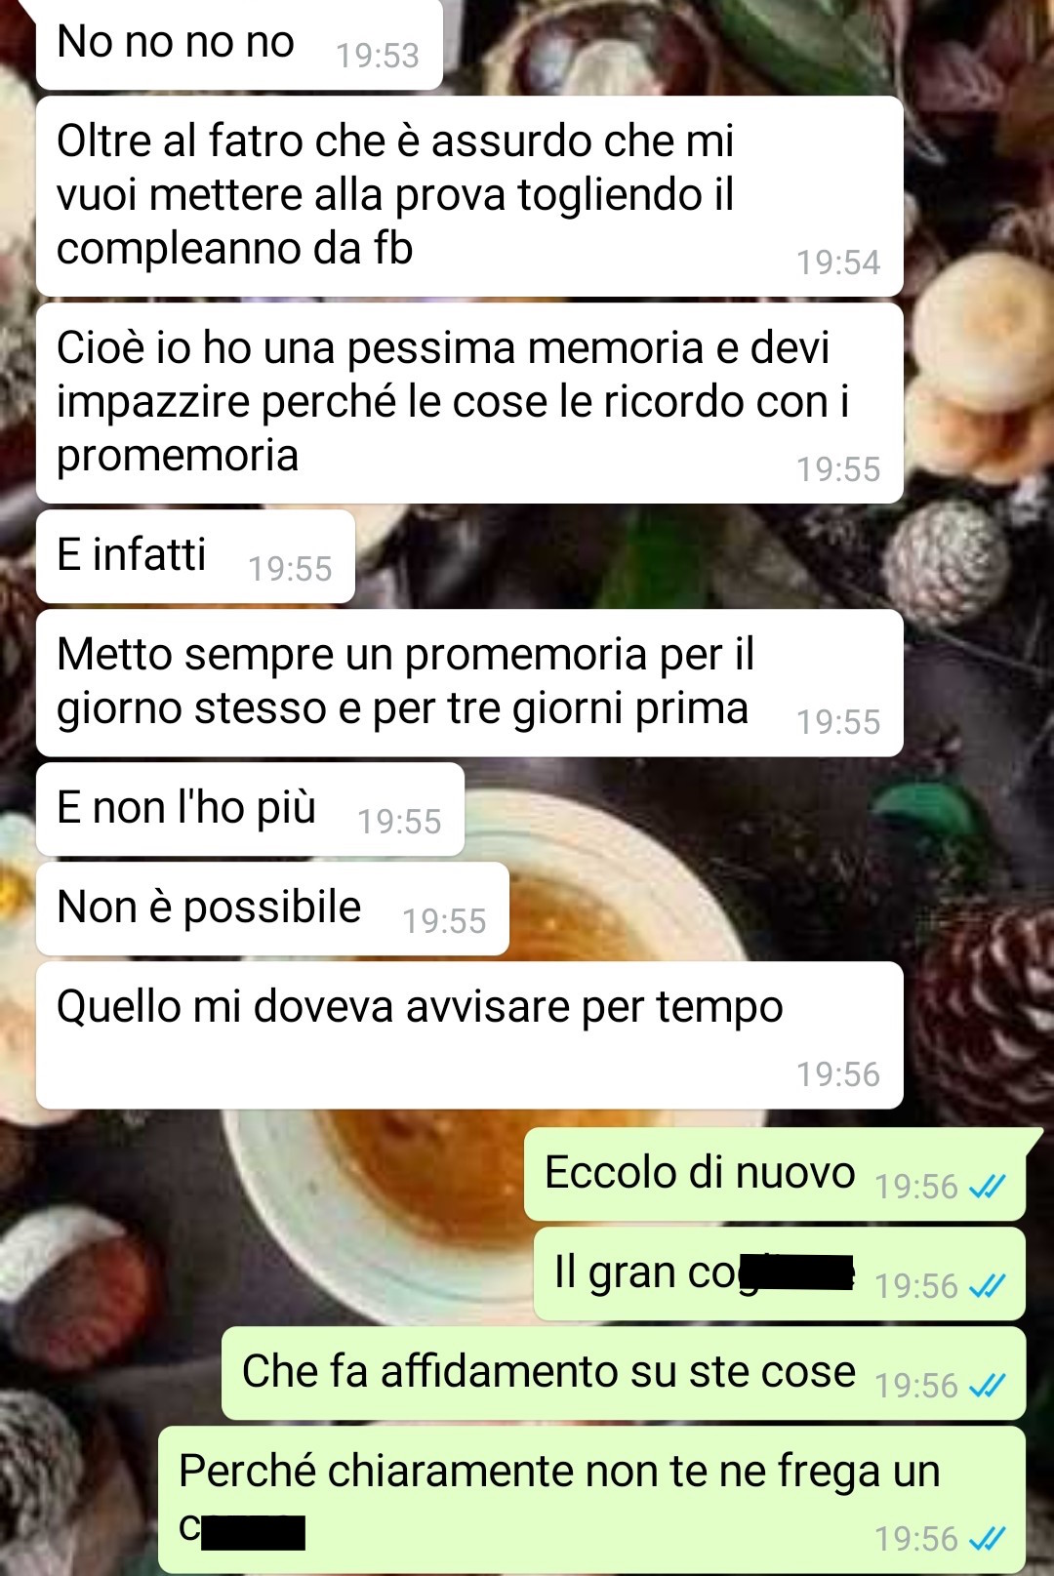
Task: Tap the 'pessima memoria' message bubble
Action: [x=469, y=403]
